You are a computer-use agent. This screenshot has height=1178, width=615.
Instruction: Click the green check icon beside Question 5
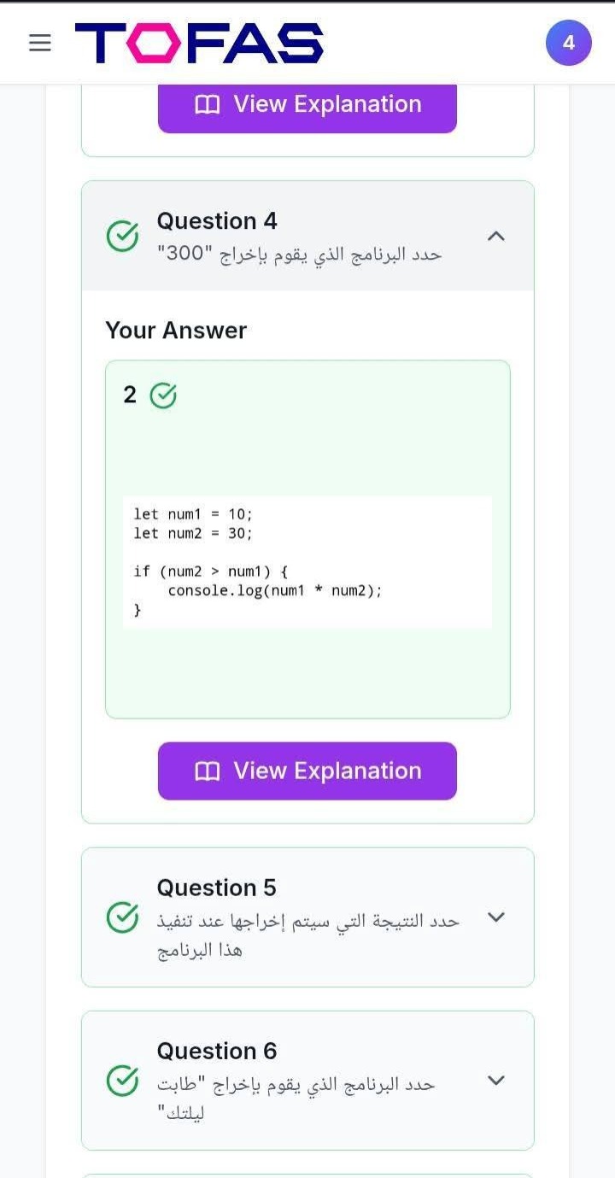123,917
